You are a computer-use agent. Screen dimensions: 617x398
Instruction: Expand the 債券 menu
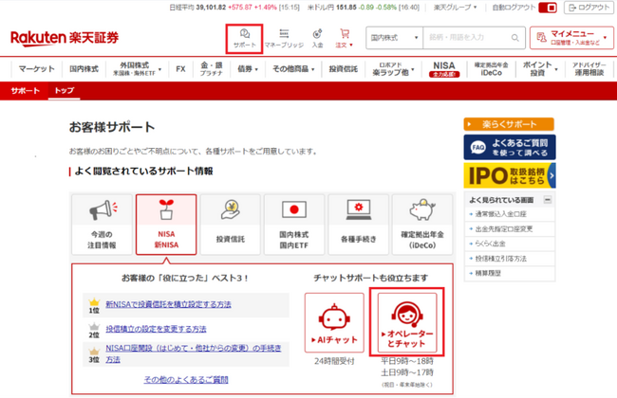[248, 69]
